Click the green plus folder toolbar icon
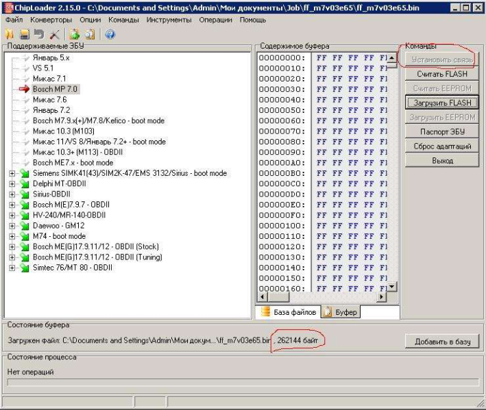The width and height of the screenshot is (486, 410). pos(75,34)
